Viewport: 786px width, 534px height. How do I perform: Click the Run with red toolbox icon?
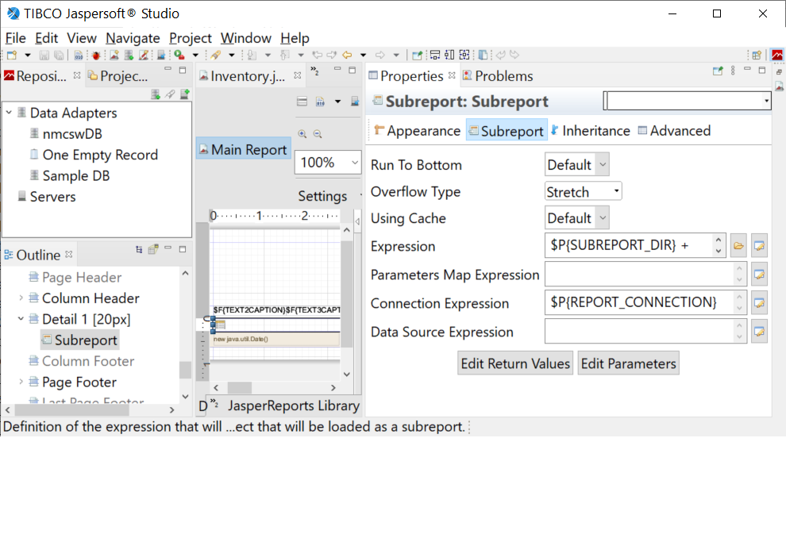click(x=179, y=55)
